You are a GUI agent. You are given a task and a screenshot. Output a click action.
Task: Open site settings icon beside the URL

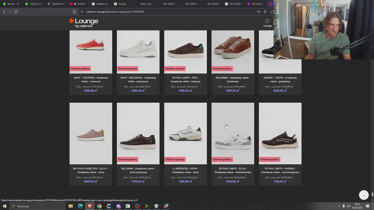[x=82, y=12]
